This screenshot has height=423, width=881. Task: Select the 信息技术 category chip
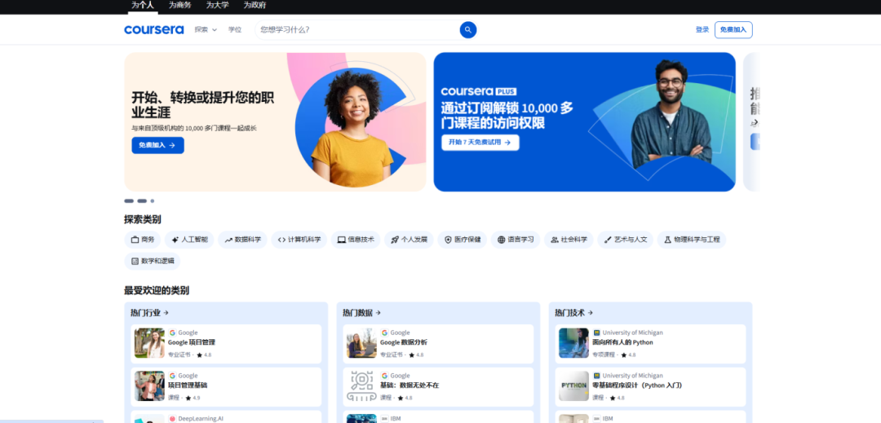(356, 240)
